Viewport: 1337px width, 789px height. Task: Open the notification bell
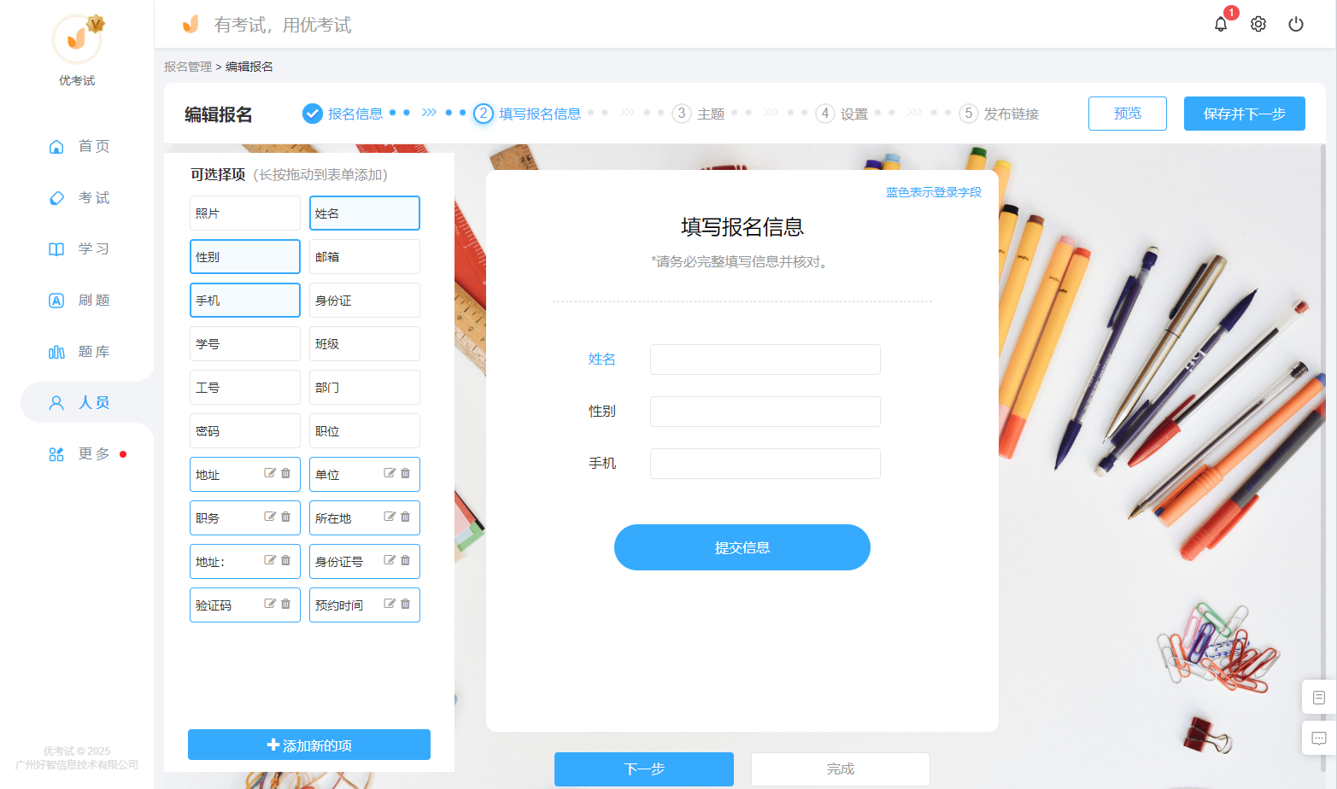(1221, 24)
